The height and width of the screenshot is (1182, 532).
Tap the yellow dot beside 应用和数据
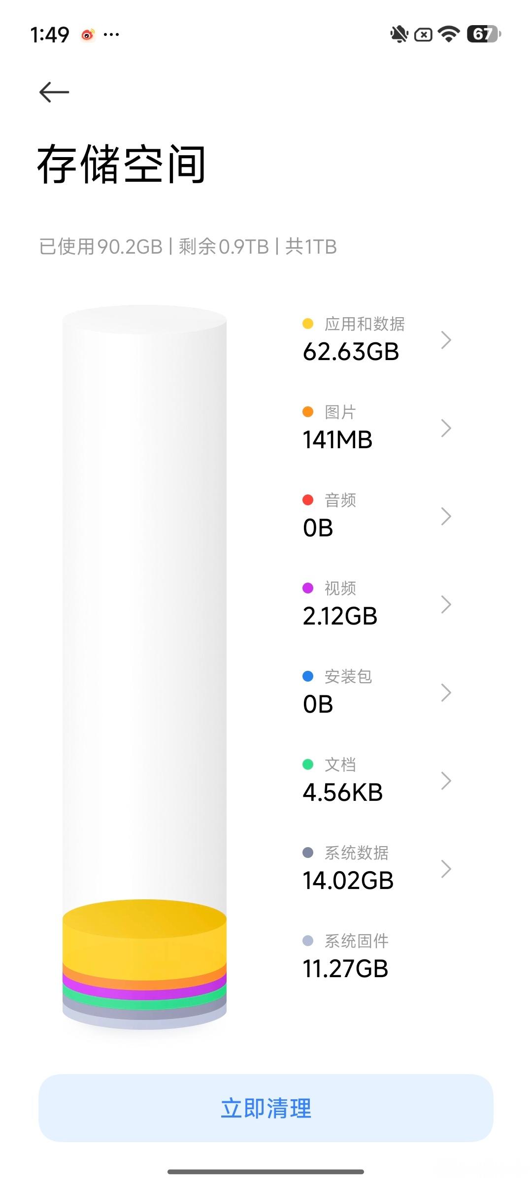[x=308, y=324]
